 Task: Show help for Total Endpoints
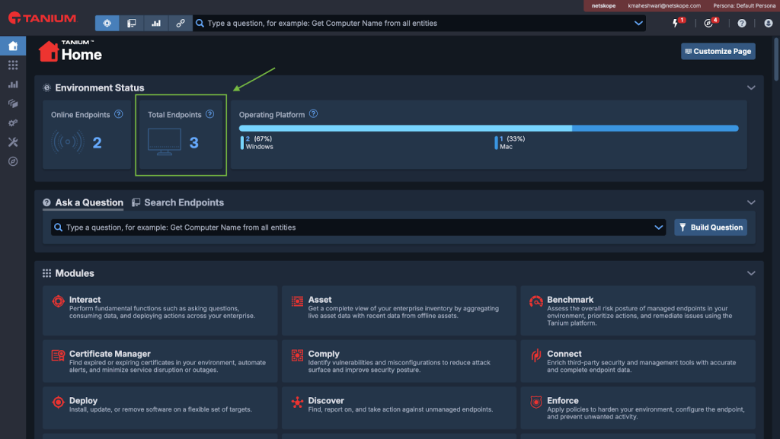click(x=210, y=113)
